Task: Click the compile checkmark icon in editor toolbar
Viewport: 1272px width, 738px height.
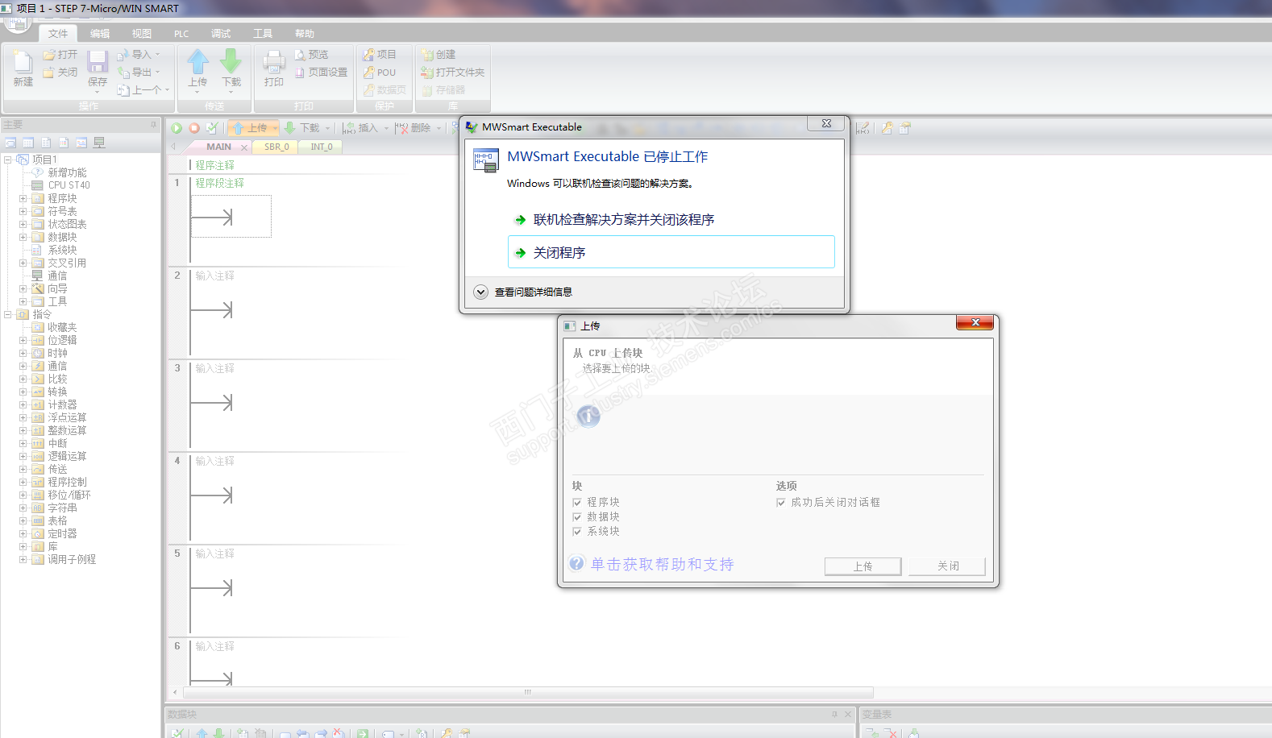Action: 212,128
